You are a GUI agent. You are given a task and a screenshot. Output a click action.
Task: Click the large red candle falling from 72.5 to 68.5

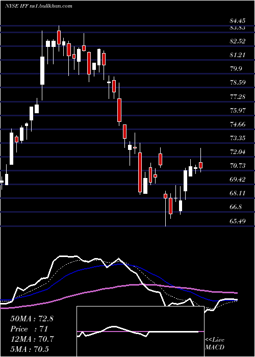(140, 172)
